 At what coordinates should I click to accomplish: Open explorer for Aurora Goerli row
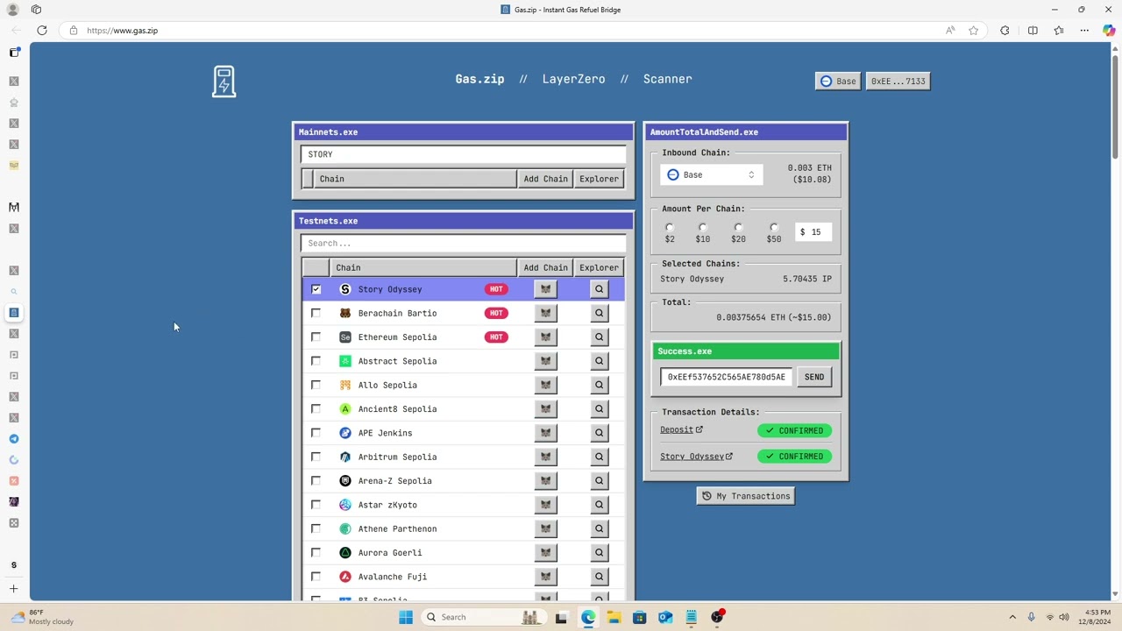pyautogui.click(x=600, y=553)
